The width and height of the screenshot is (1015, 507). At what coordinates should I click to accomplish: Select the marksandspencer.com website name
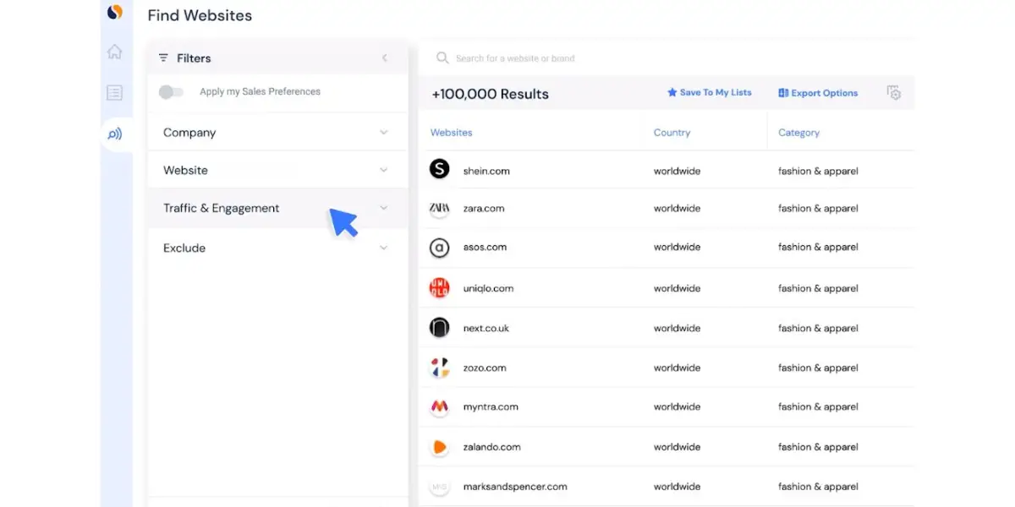point(515,487)
